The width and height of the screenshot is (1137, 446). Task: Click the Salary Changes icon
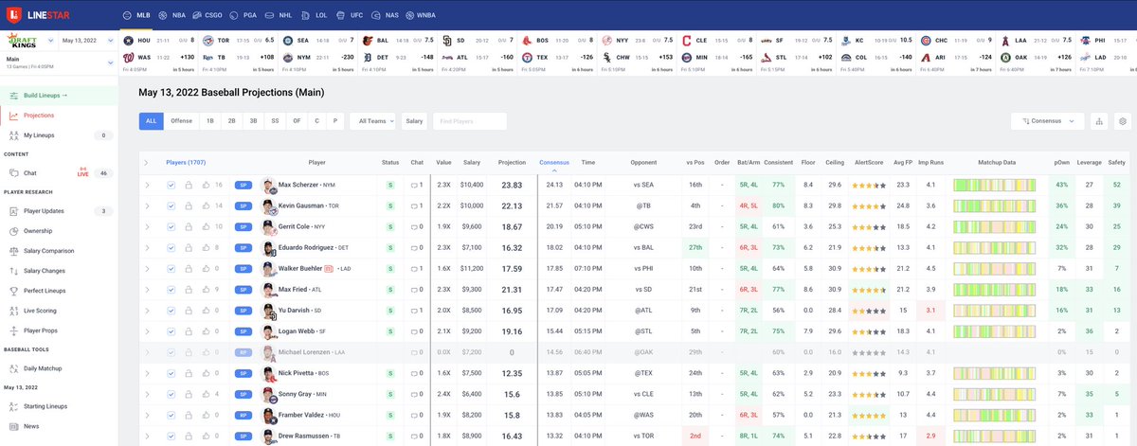pos(13,271)
